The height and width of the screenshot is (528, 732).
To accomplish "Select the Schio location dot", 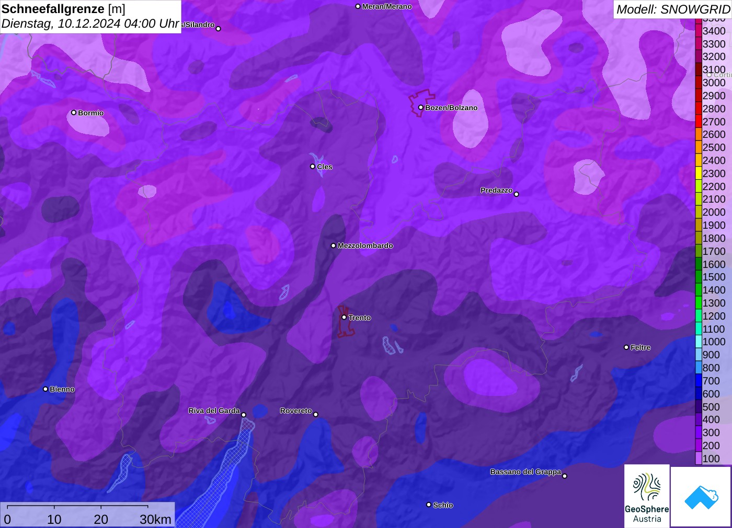I will point(429,505).
